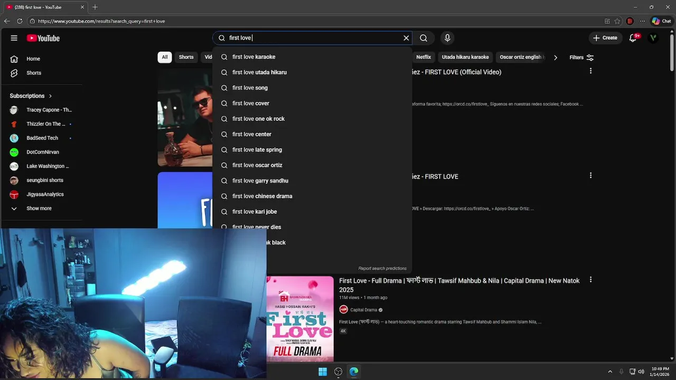Open the Windows Start menu
676x380 pixels.
[x=323, y=372]
